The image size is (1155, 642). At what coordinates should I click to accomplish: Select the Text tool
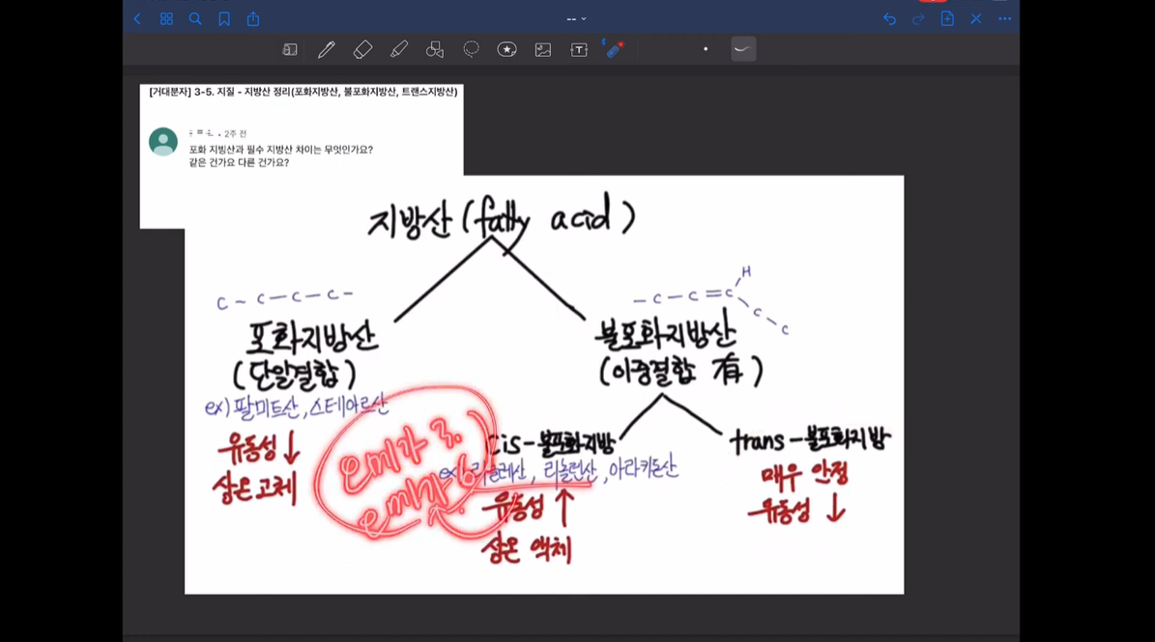coord(578,48)
